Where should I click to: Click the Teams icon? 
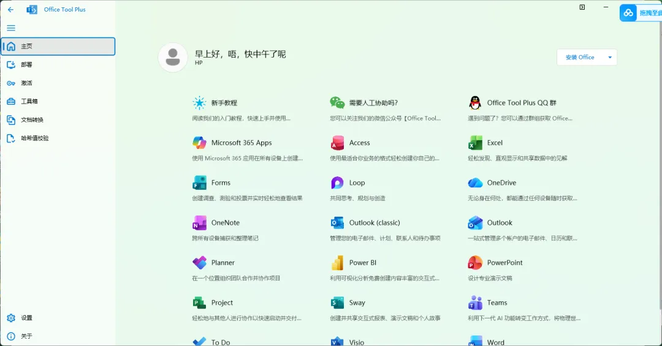tap(475, 303)
